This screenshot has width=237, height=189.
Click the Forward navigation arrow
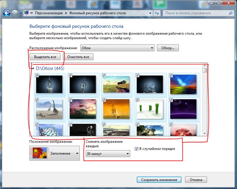[15, 13]
